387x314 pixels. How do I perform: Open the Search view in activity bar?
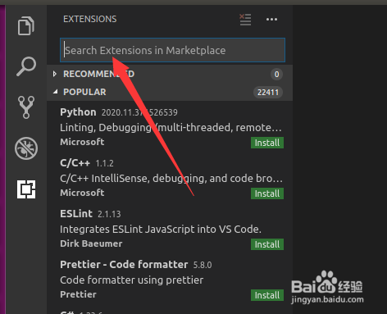tap(26, 66)
